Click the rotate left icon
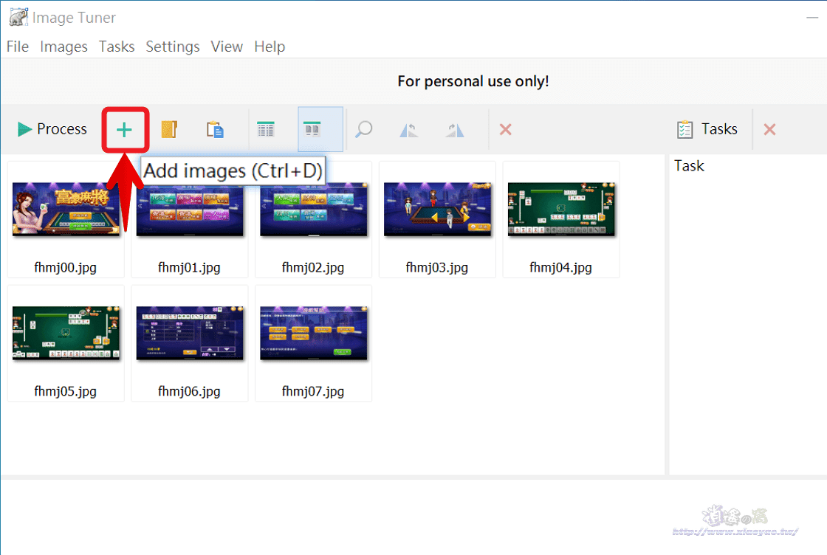827x555 pixels. [409, 130]
